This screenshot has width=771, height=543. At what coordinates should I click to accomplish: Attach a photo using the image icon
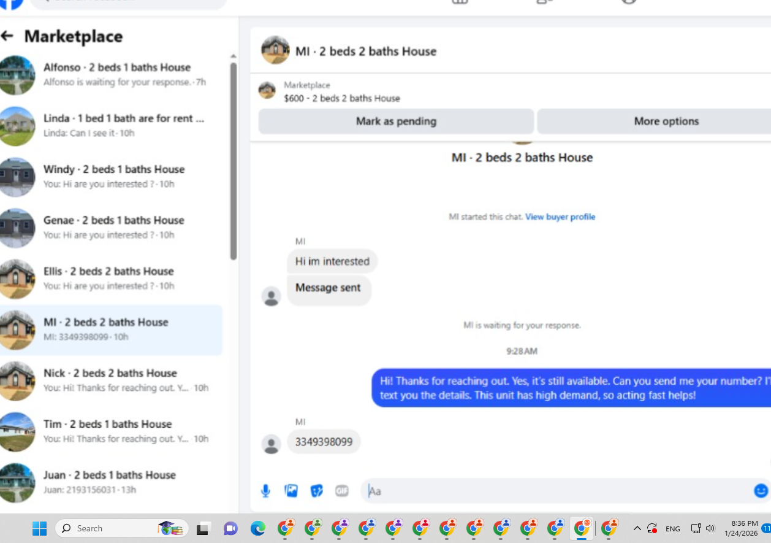(x=291, y=491)
